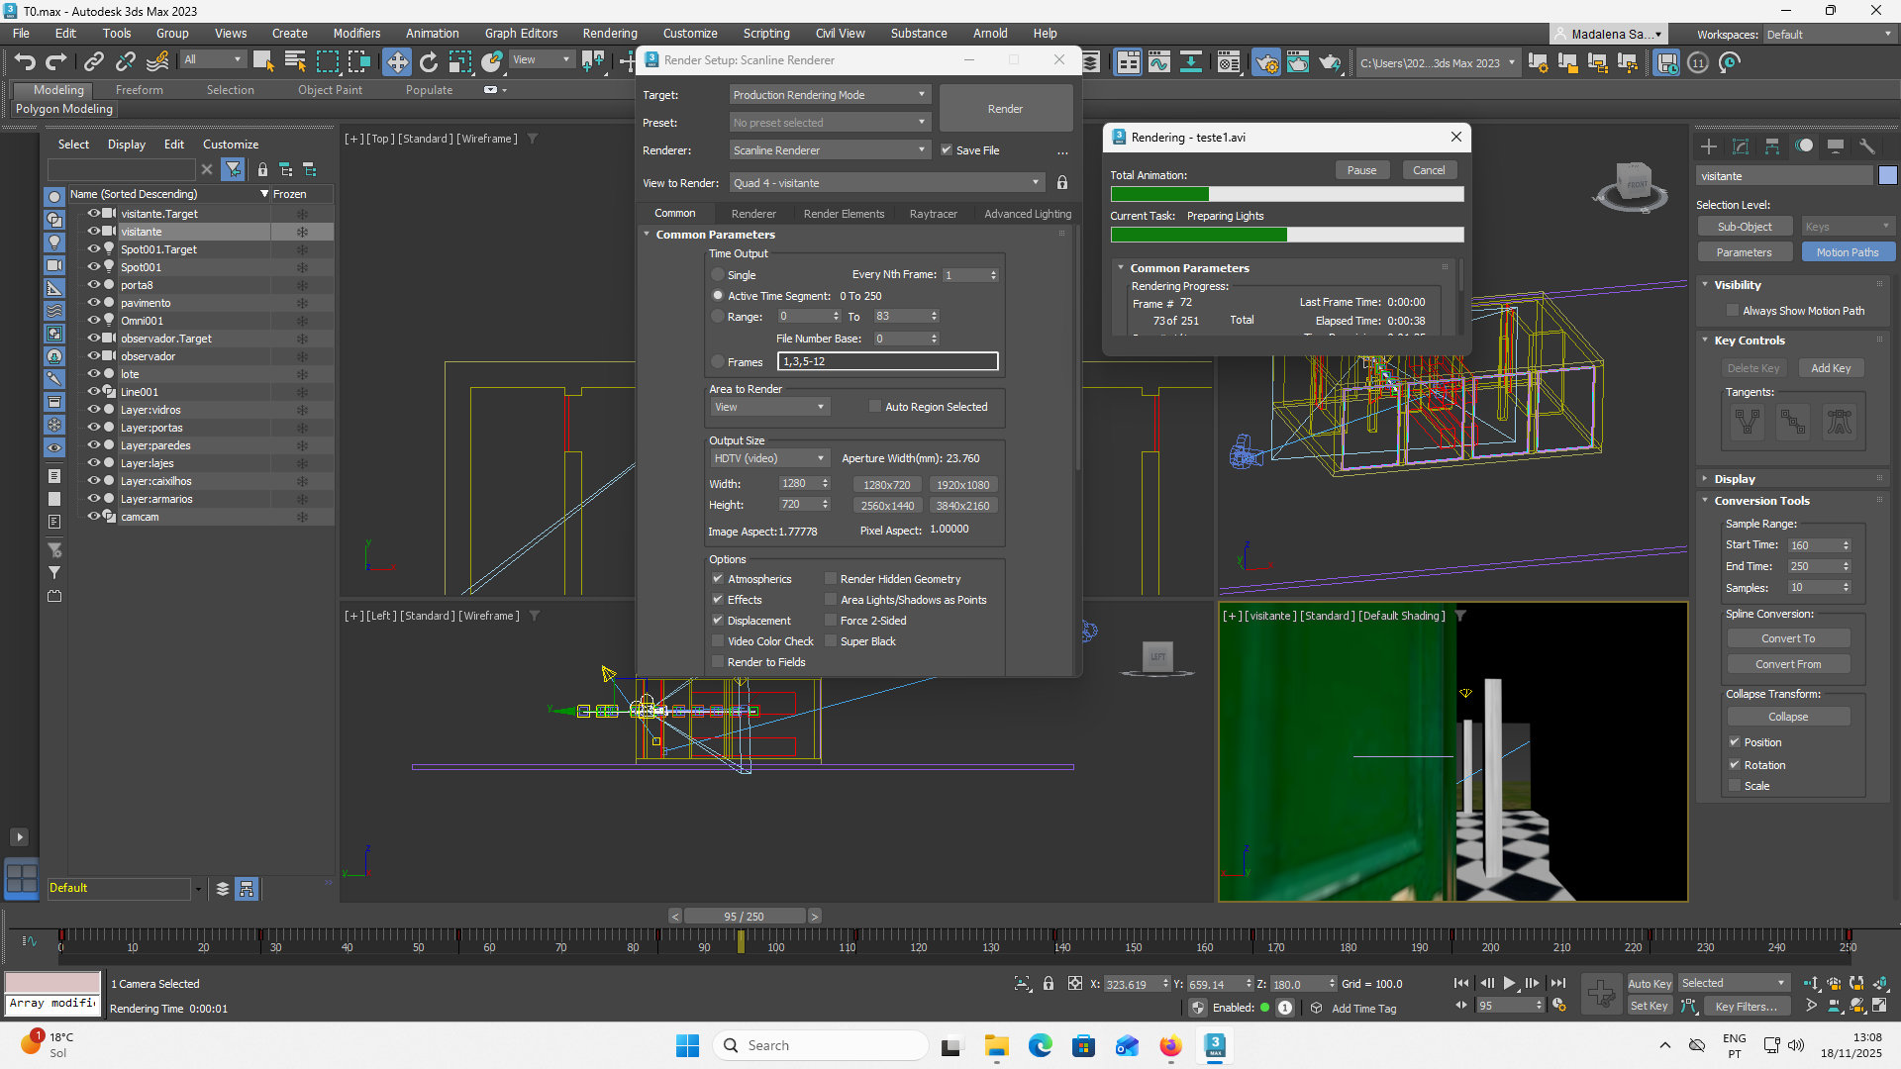Viewport: 1901px width, 1069px height.
Task: Toggle visibility eye of pavimento
Action: 94,303
